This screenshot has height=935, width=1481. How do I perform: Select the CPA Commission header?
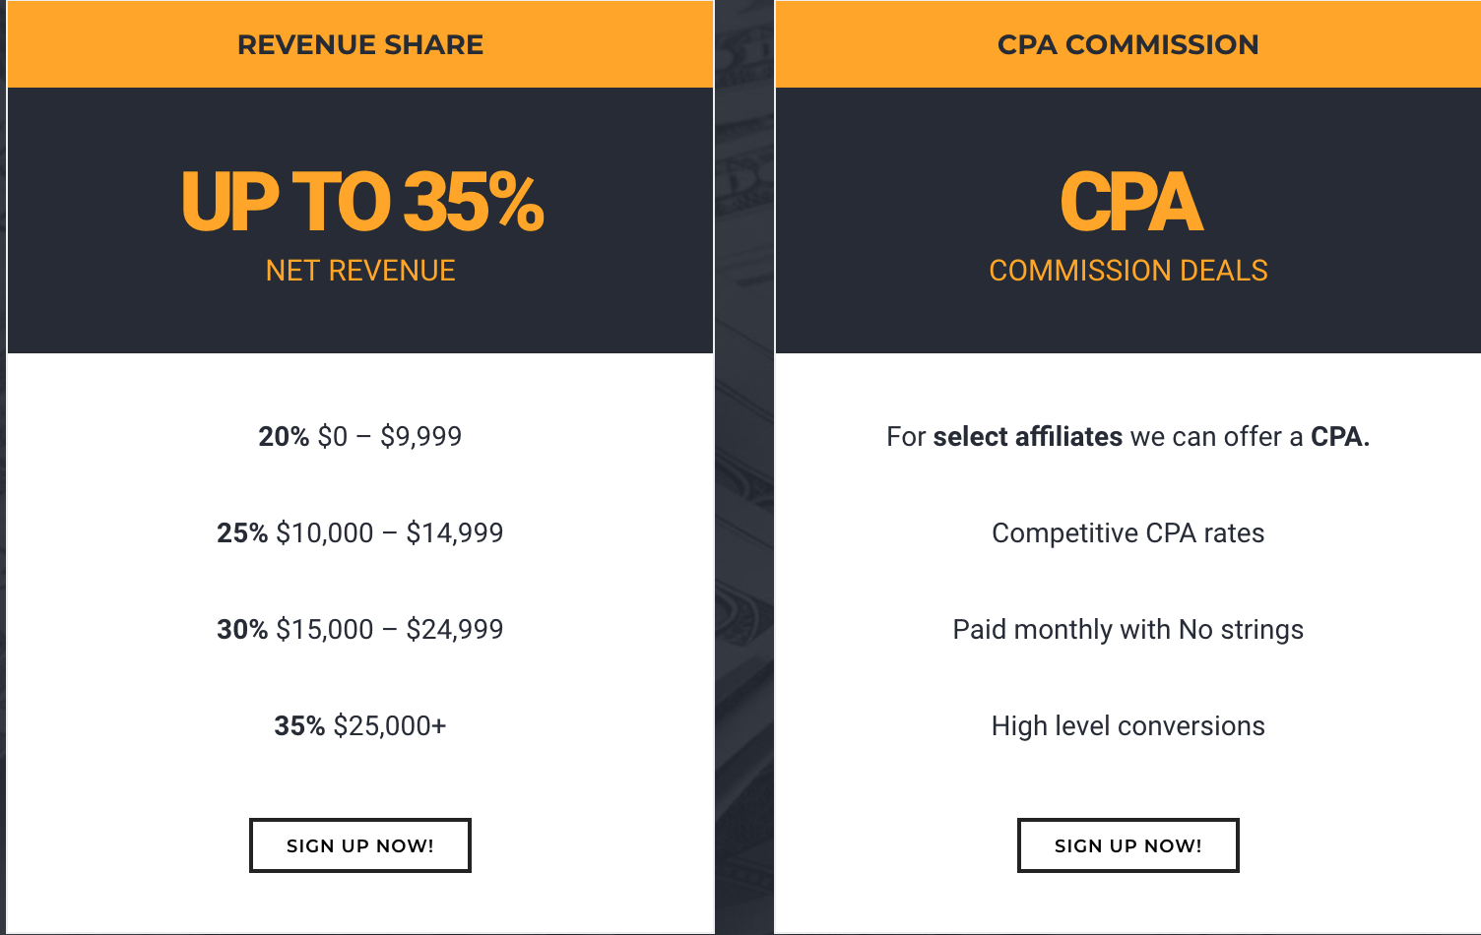click(x=1128, y=44)
